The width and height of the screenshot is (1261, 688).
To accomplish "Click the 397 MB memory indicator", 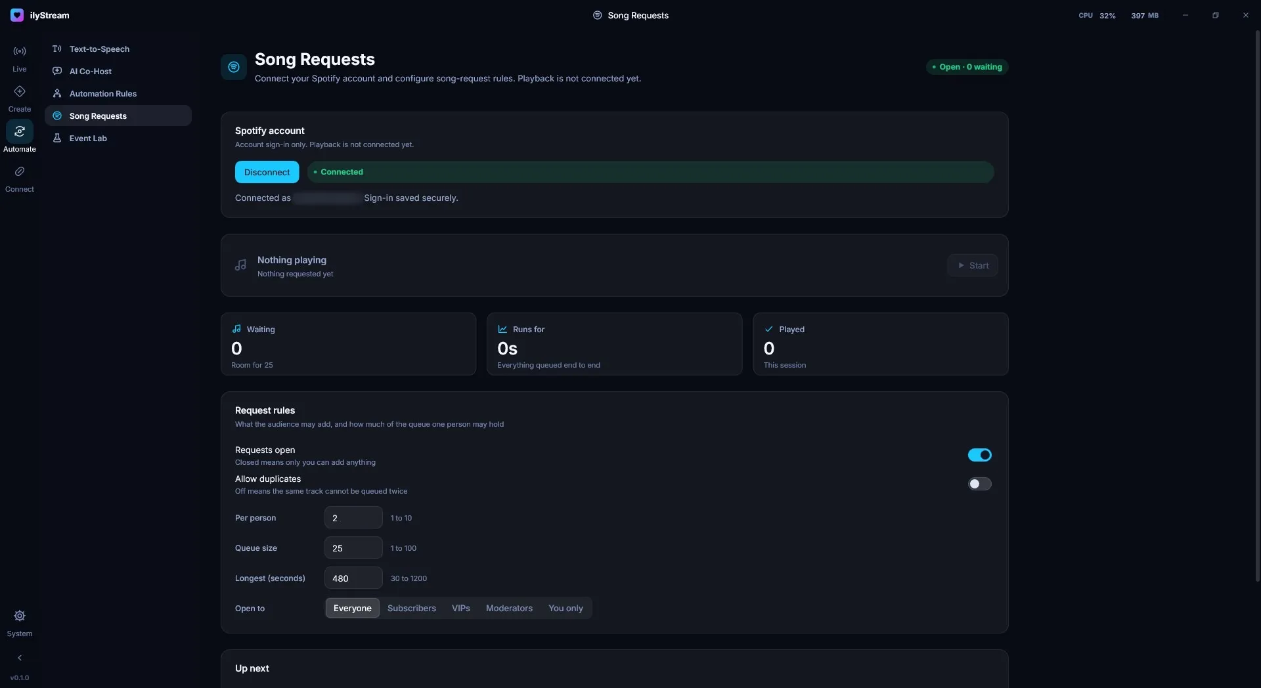I will [x=1145, y=15].
